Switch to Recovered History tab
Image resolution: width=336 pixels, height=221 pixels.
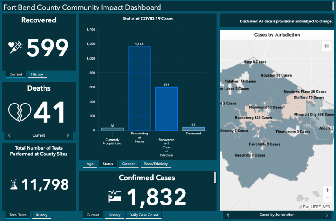[37, 74]
